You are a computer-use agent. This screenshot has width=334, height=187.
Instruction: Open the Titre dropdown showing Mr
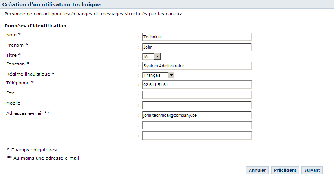[151, 56]
